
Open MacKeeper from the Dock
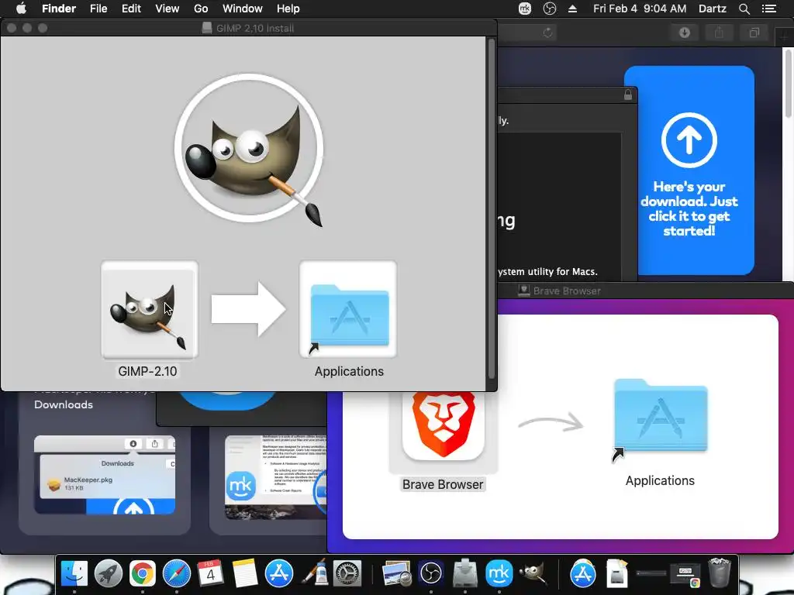pos(499,574)
